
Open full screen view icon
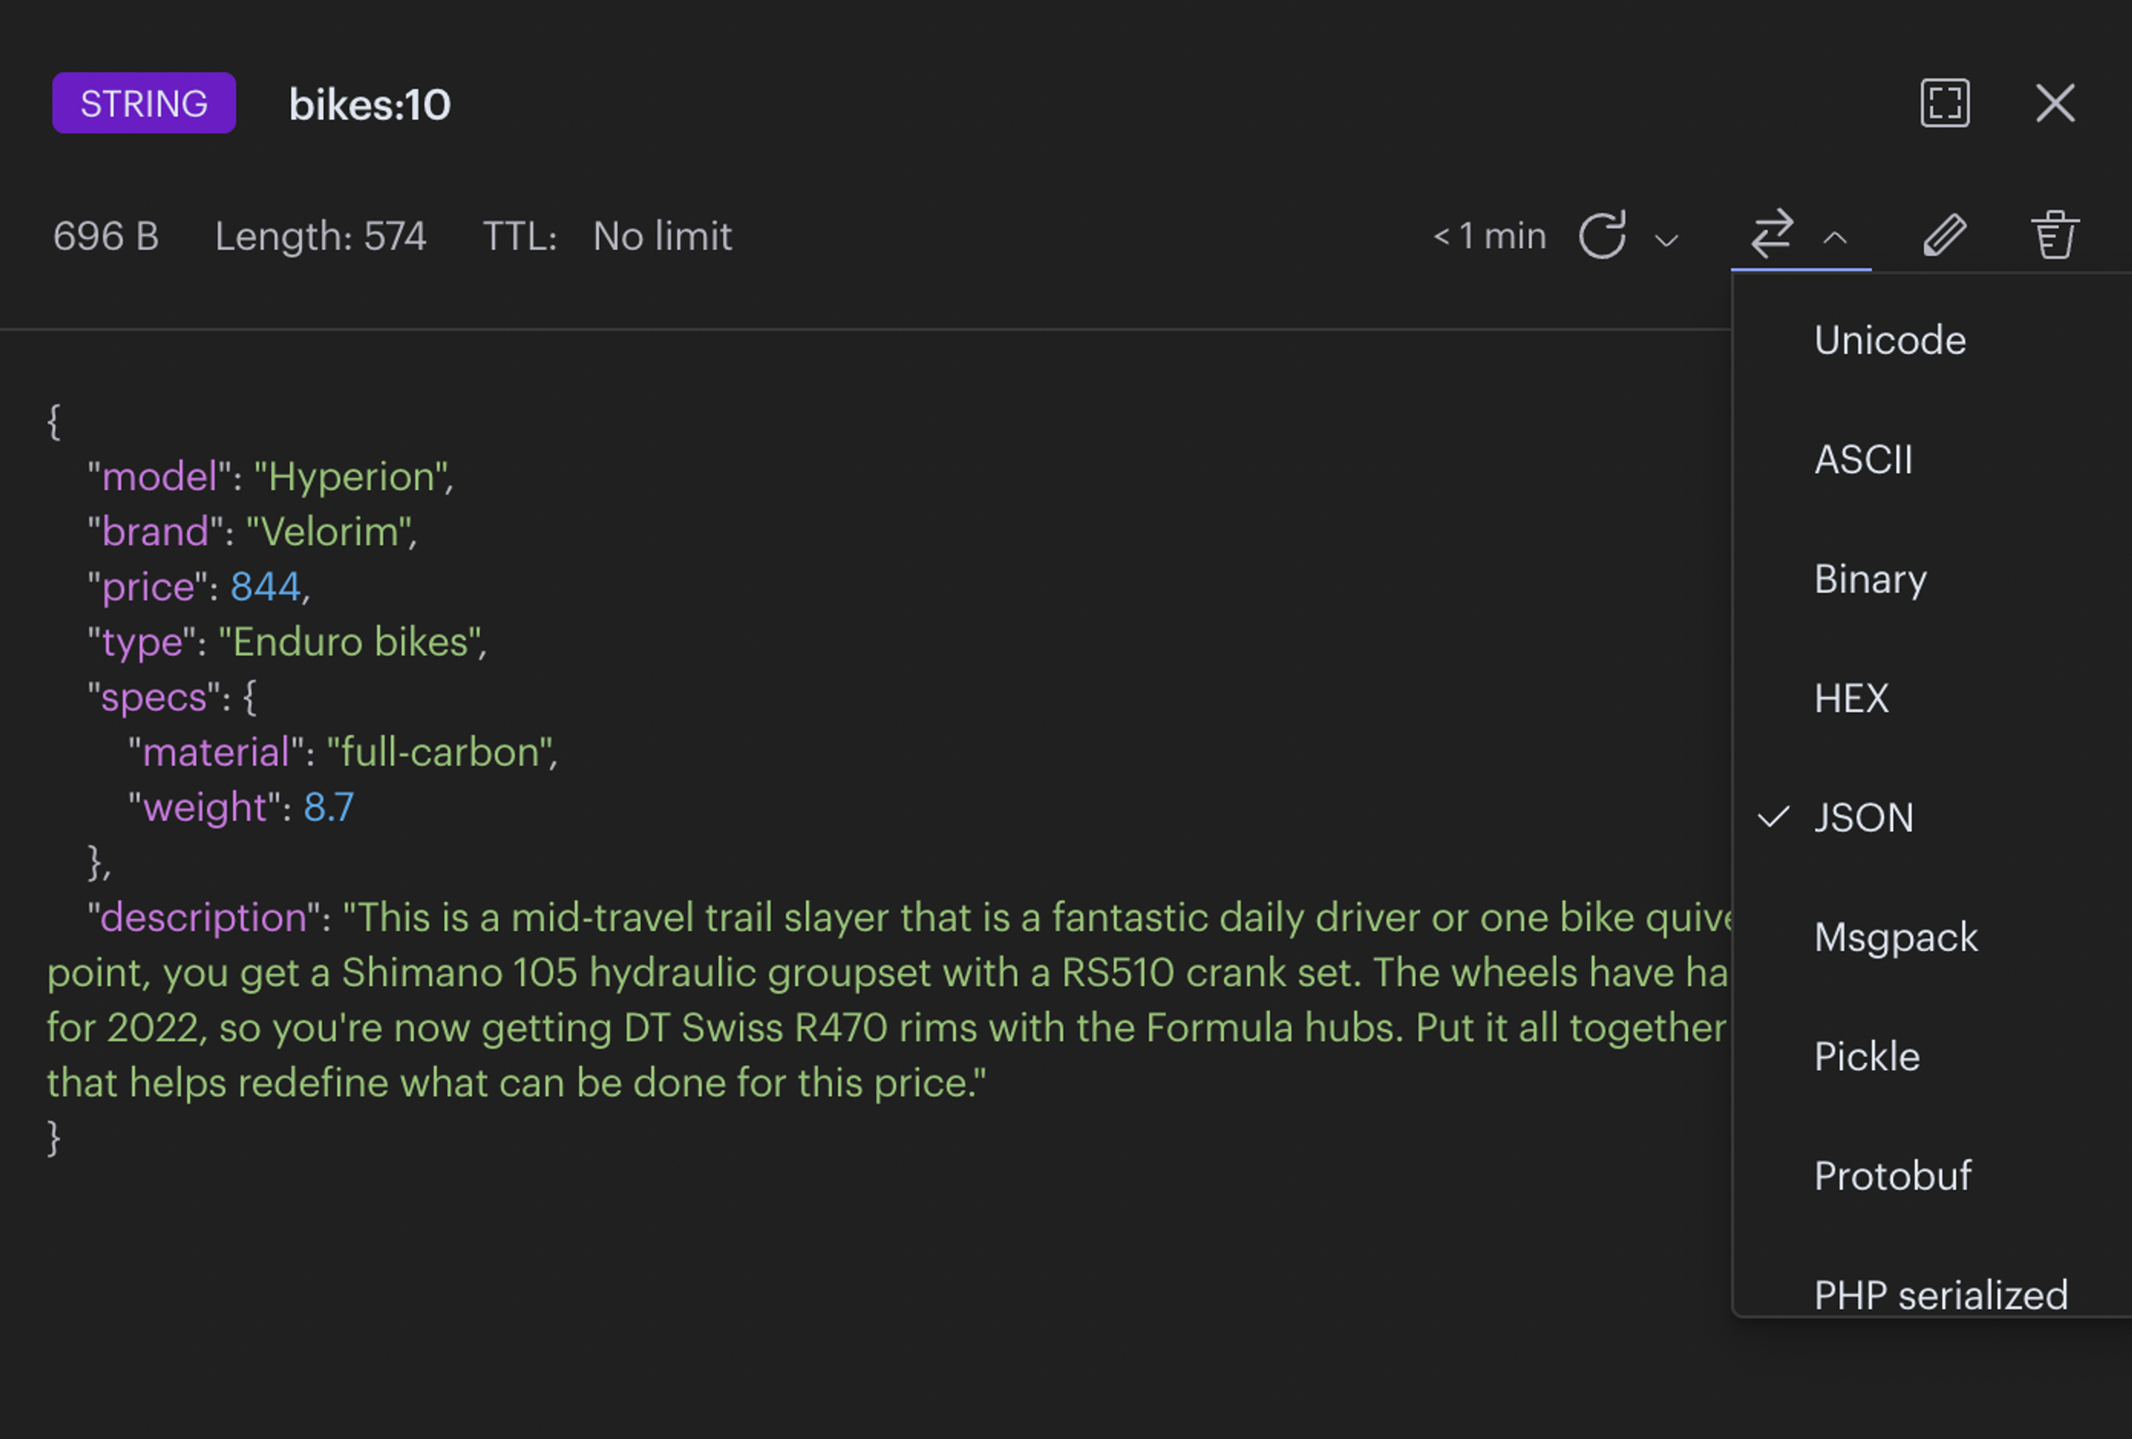1944,103
